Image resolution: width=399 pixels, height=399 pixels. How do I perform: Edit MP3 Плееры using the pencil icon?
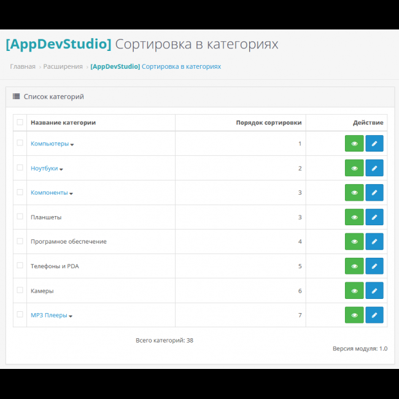pyautogui.click(x=374, y=316)
